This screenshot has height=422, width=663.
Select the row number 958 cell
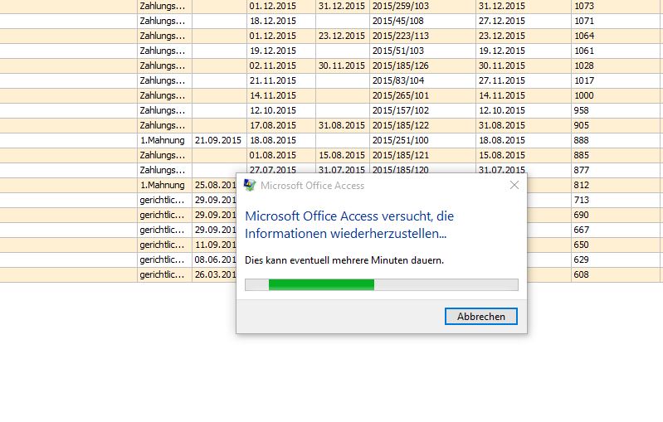pos(581,110)
